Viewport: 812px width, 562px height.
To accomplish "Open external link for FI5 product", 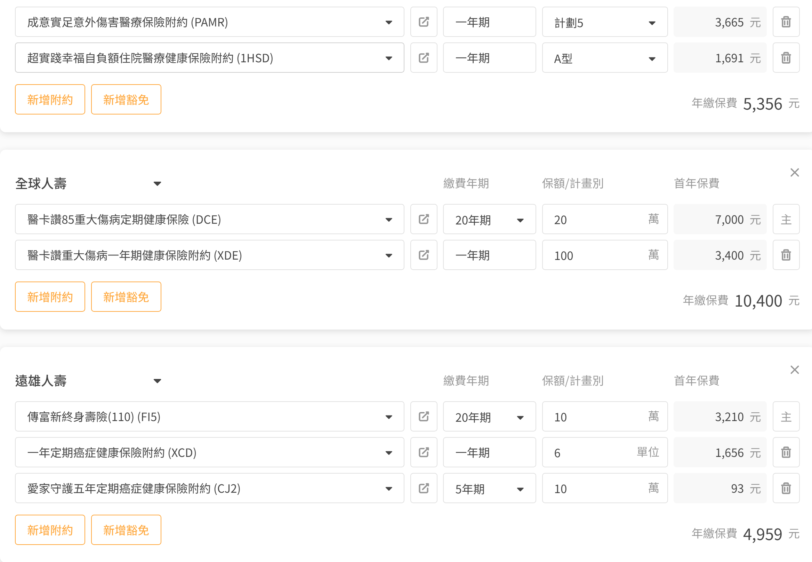I will [424, 417].
